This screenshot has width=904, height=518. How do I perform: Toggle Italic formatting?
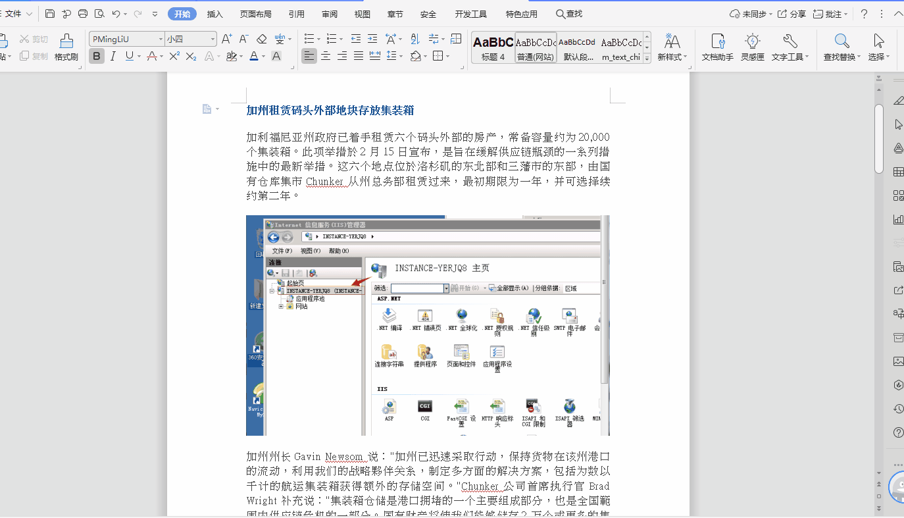point(113,57)
